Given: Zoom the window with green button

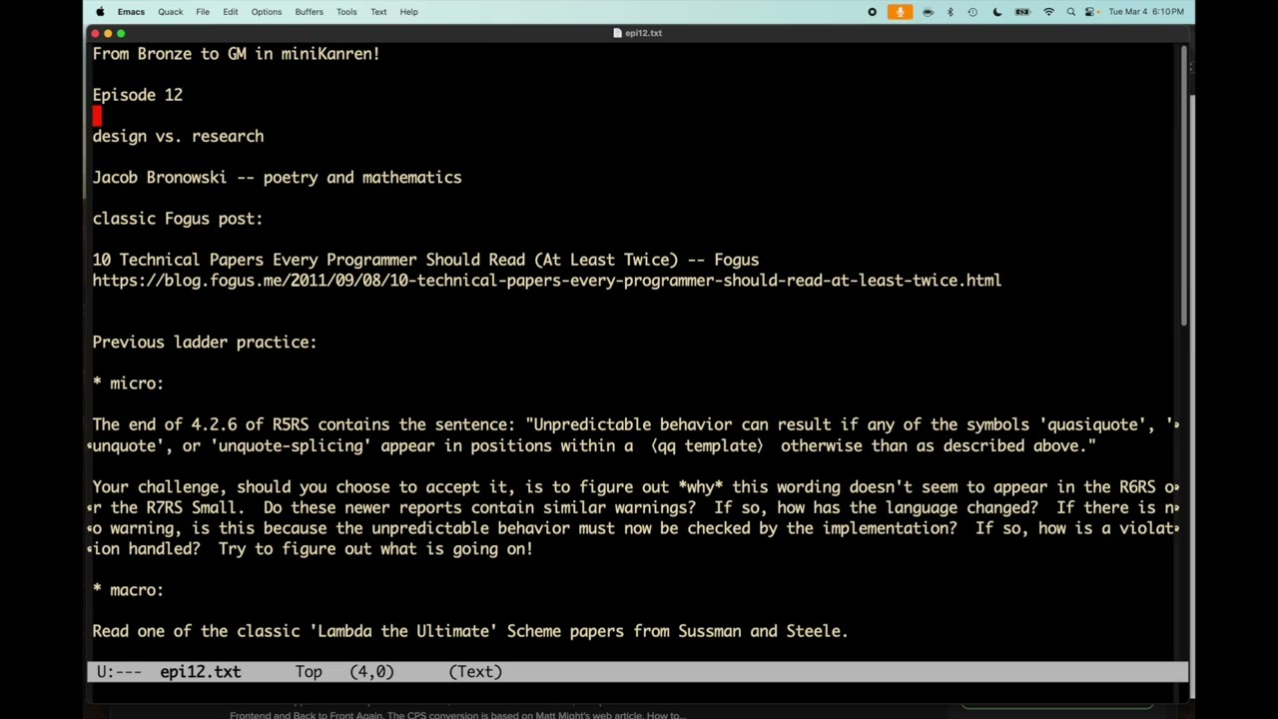Looking at the screenshot, I should point(121,33).
